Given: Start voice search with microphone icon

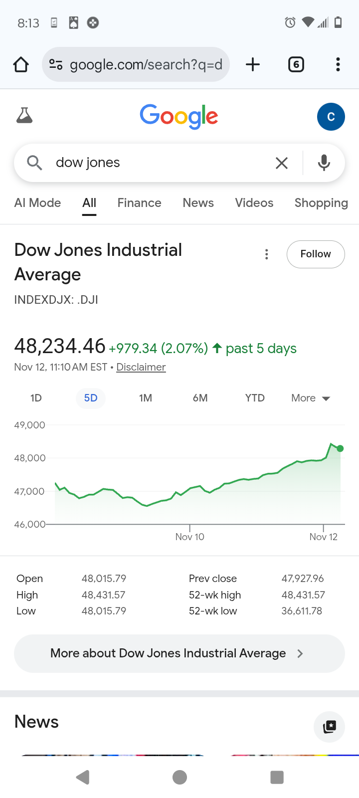Looking at the screenshot, I should coord(324,163).
